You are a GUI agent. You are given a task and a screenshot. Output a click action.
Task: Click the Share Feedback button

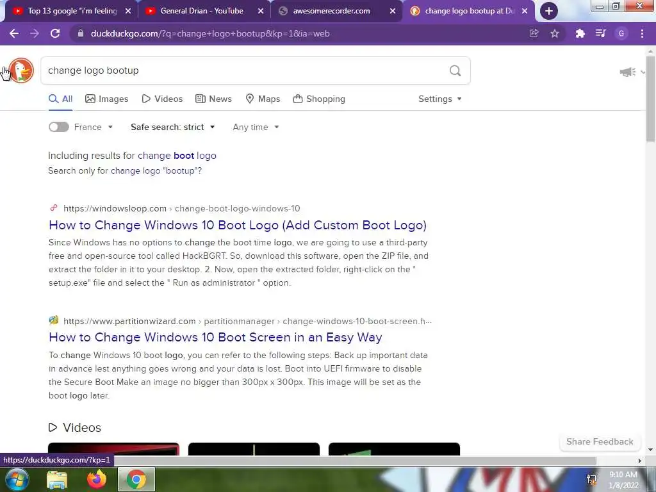(600, 441)
